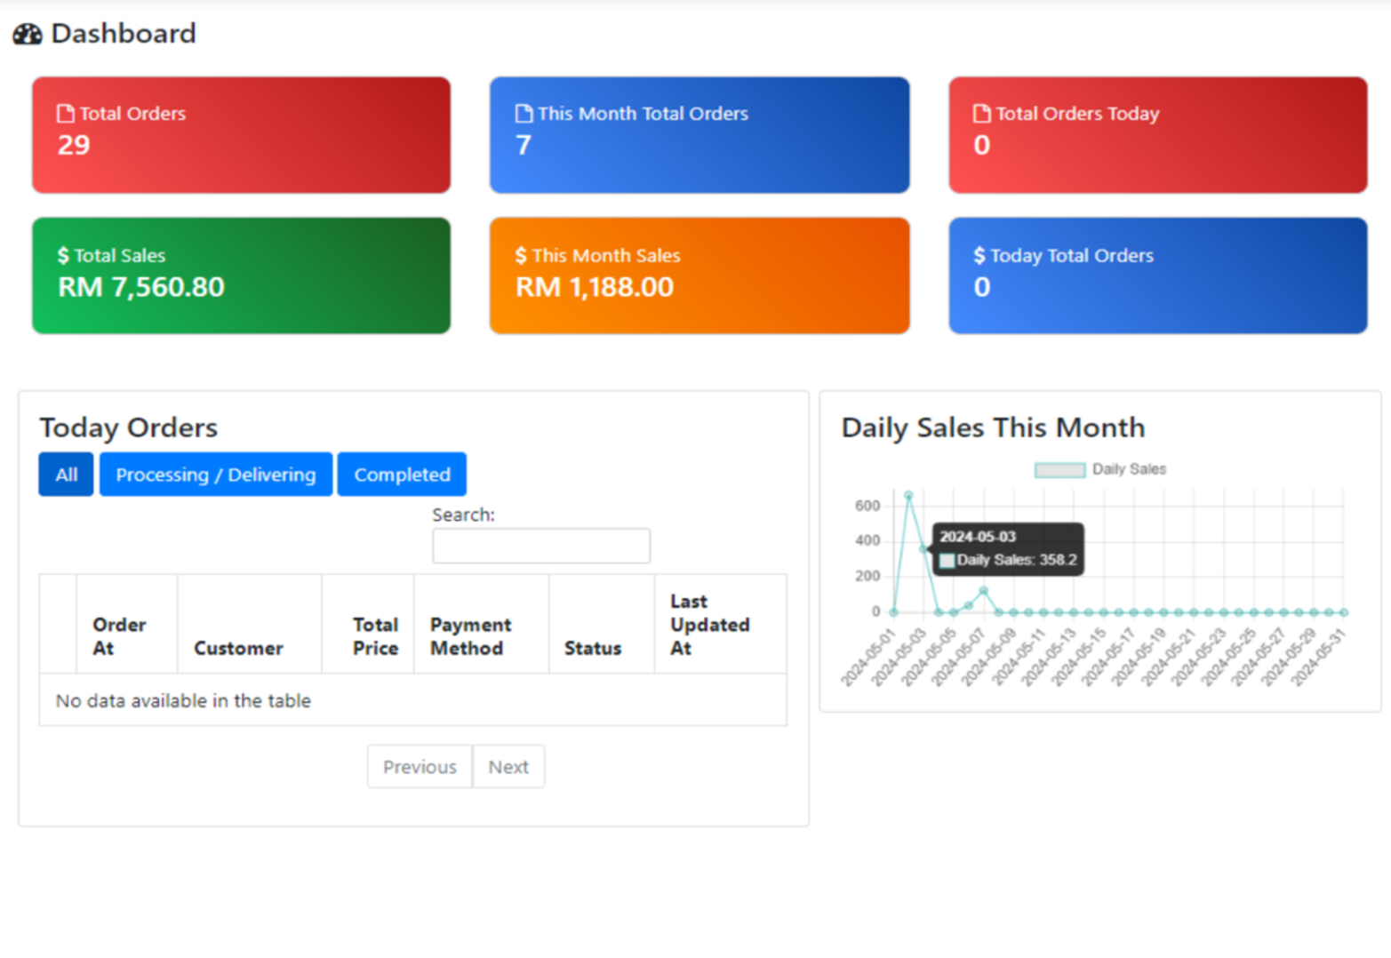Click the Total Orders document icon
The image size is (1391, 958).
tap(66, 114)
